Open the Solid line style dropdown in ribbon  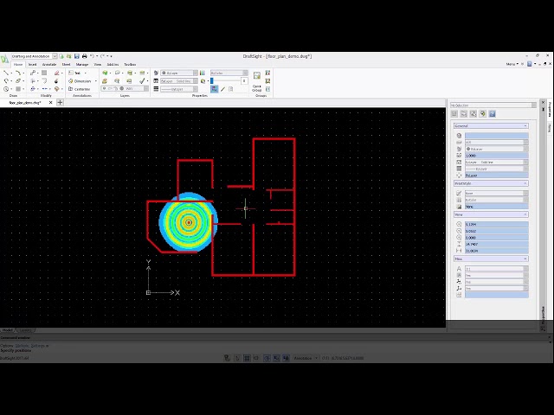coord(179,80)
